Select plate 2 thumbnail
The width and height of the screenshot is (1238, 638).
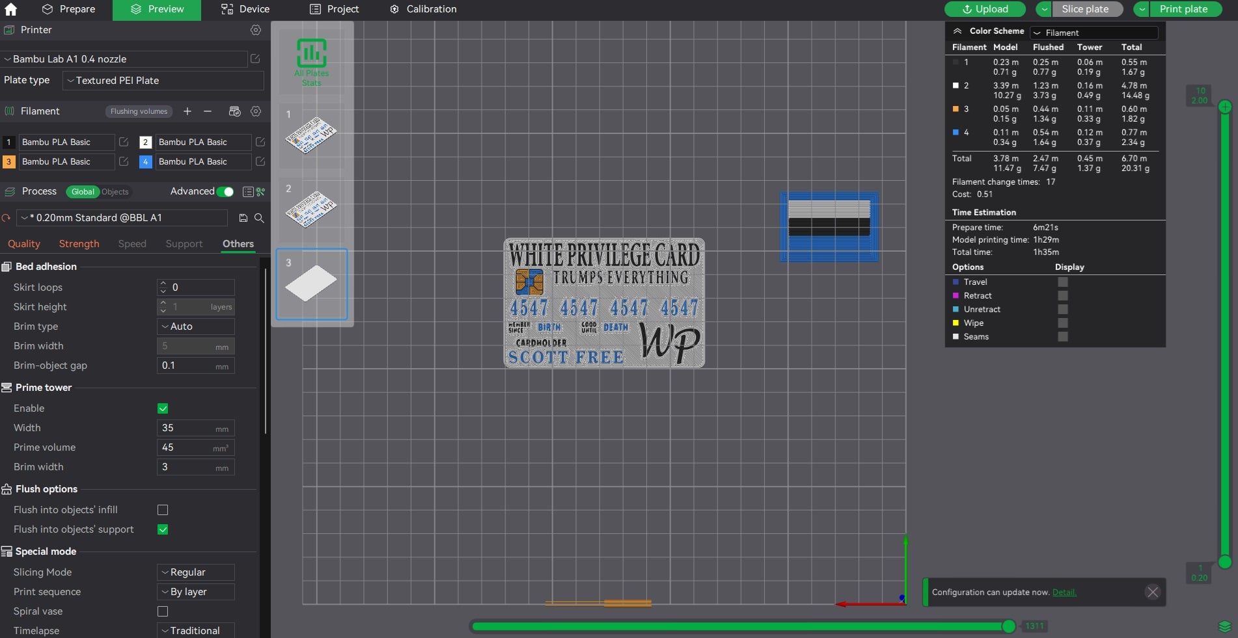pos(312,209)
